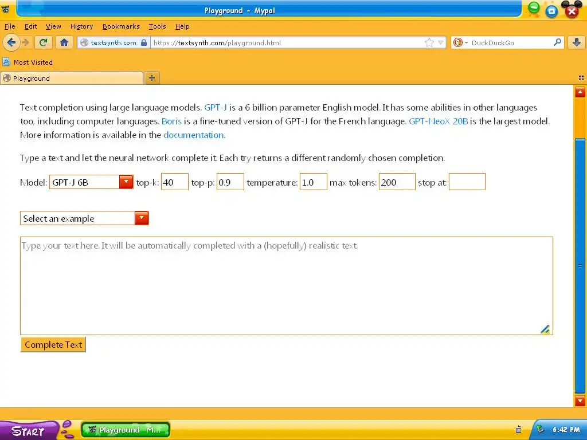Screen dimensions: 587x440
Task: Click the Playground taskbar window button
Action: click(x=126, y=430)
